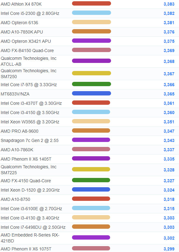The height and width of the screenshot is (252, 179).
Task: Open the AMD FX-B4150 Quad-Core entry
Action: pyautogui.click(x=27, y=51)
